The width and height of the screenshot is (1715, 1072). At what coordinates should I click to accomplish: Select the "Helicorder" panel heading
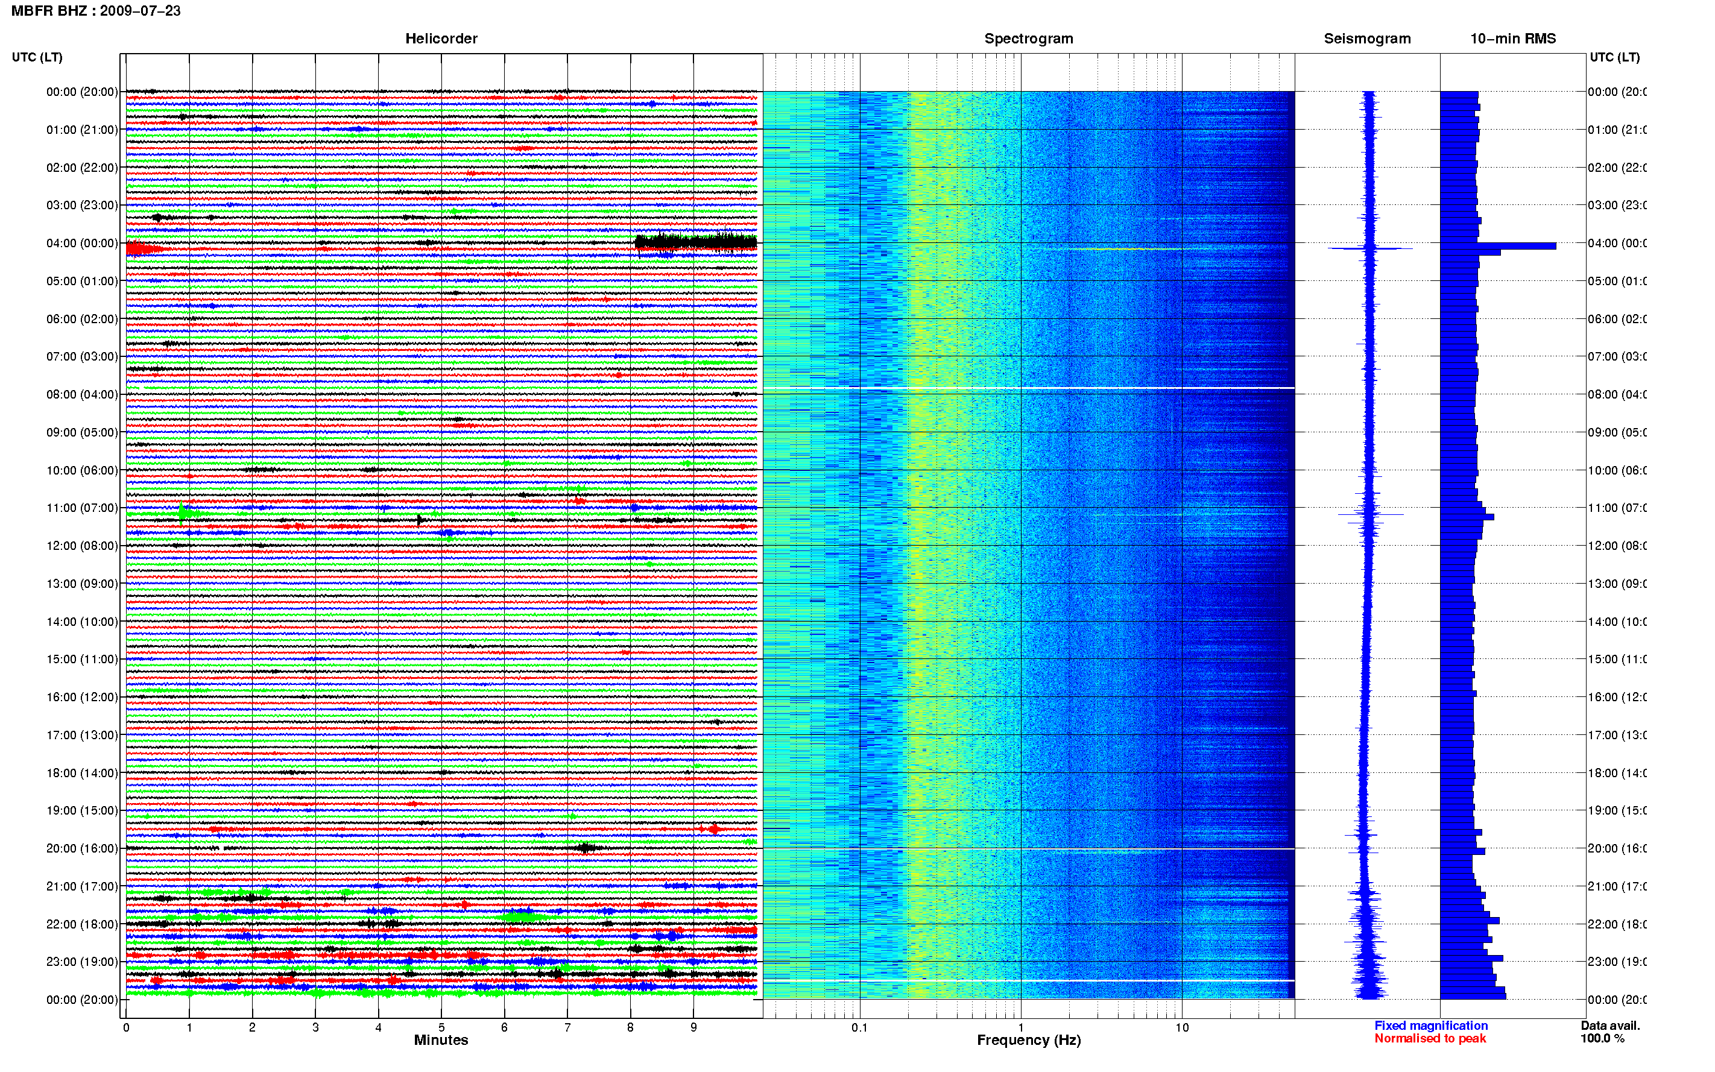441,39
